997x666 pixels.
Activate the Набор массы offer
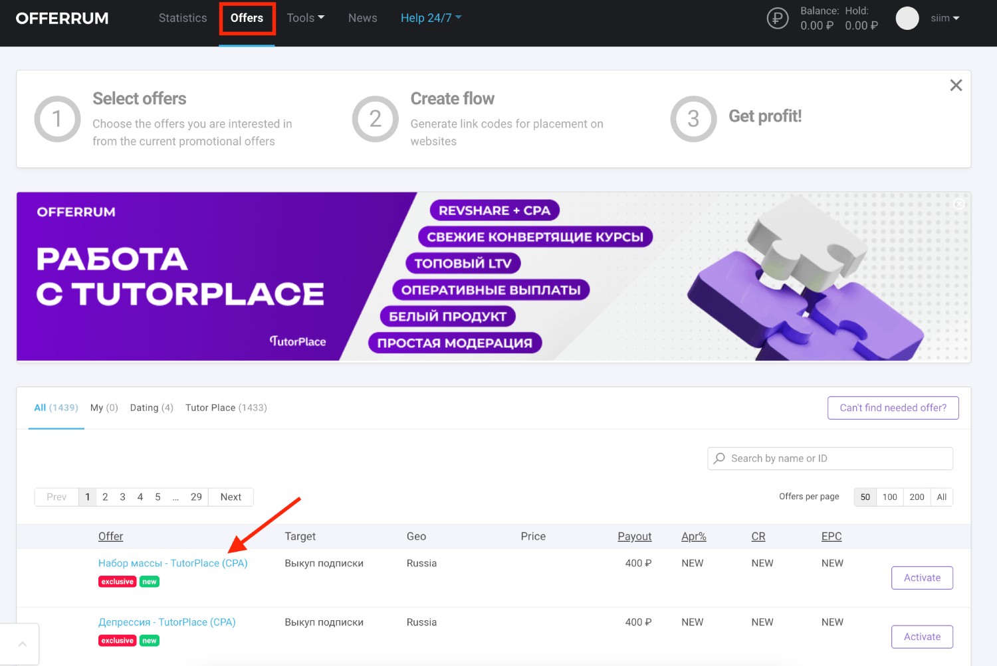click(x=922, y=578)
